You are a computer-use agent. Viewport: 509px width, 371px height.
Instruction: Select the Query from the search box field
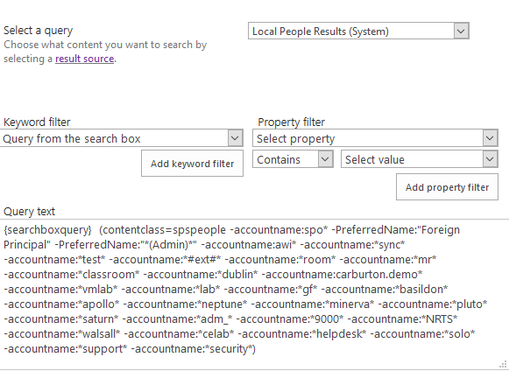[122, 138]
